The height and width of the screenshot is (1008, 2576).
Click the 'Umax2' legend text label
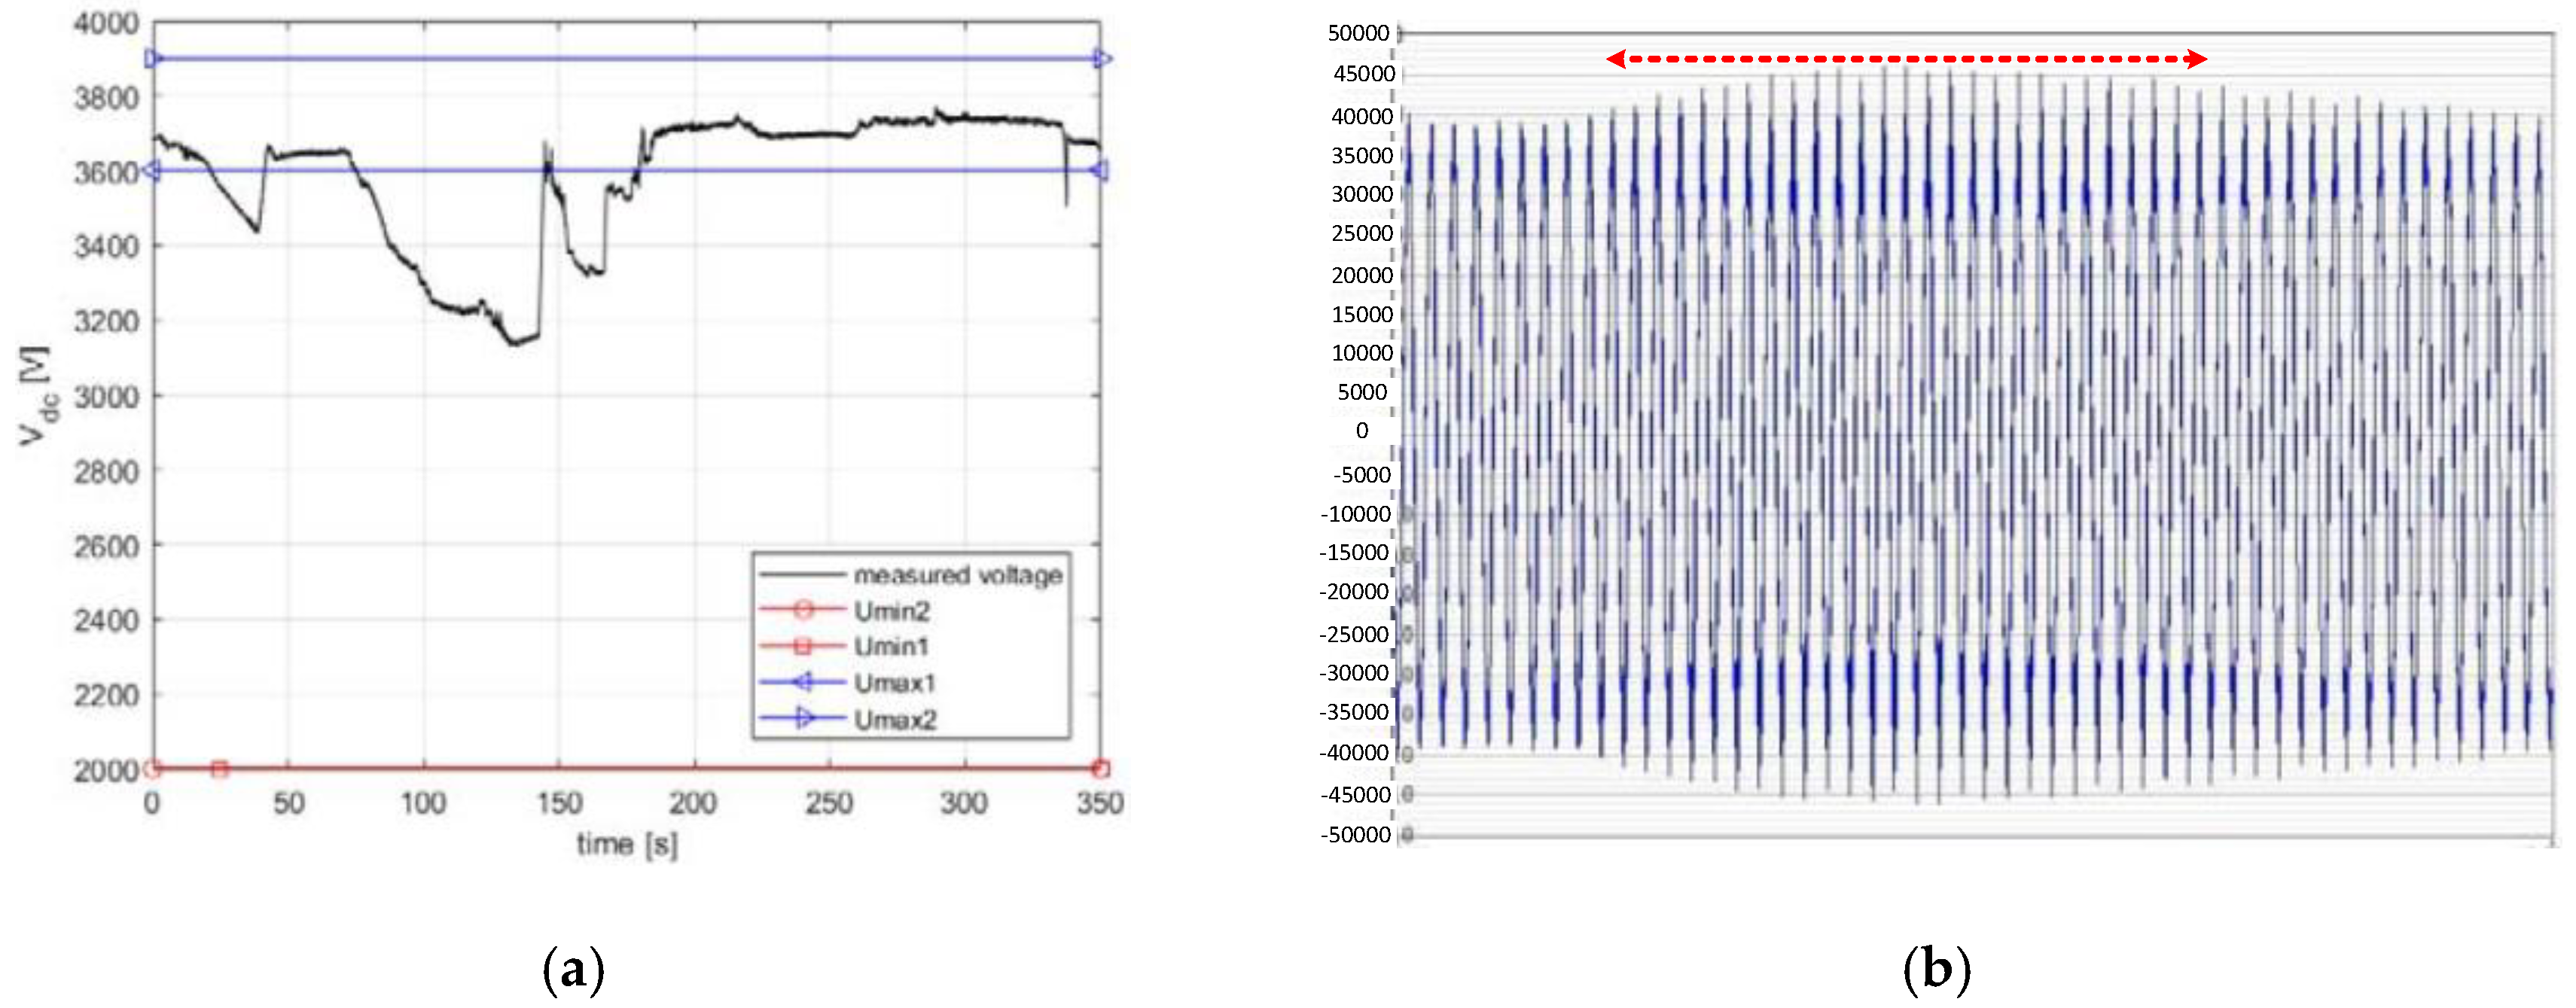tap(895, 719)
